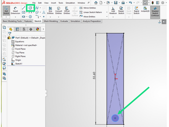This screenshot has height=127, width=169.
Task: Open the File menu
Action: [34, 3]
